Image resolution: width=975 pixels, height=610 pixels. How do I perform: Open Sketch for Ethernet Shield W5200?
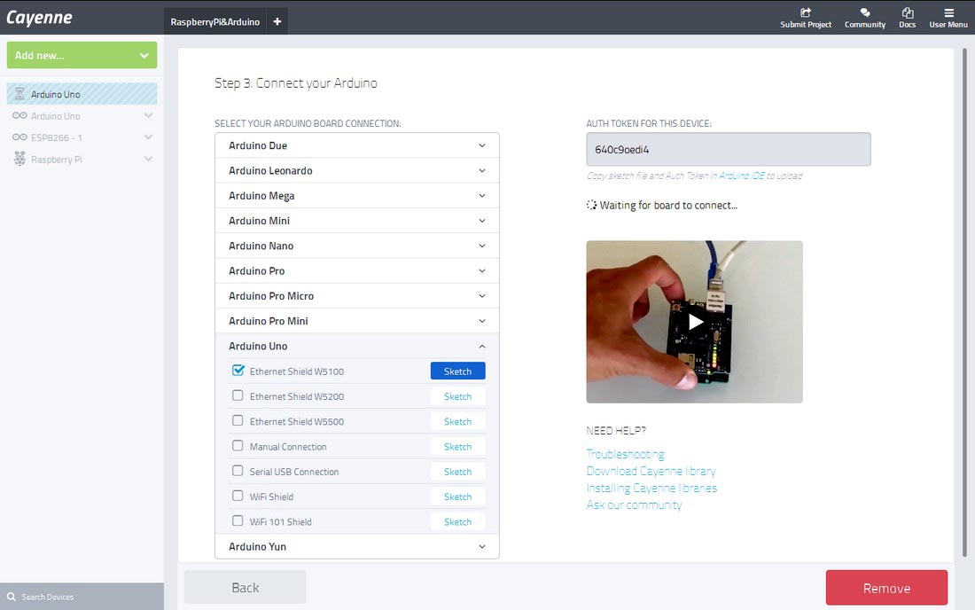tap(457, 396)
